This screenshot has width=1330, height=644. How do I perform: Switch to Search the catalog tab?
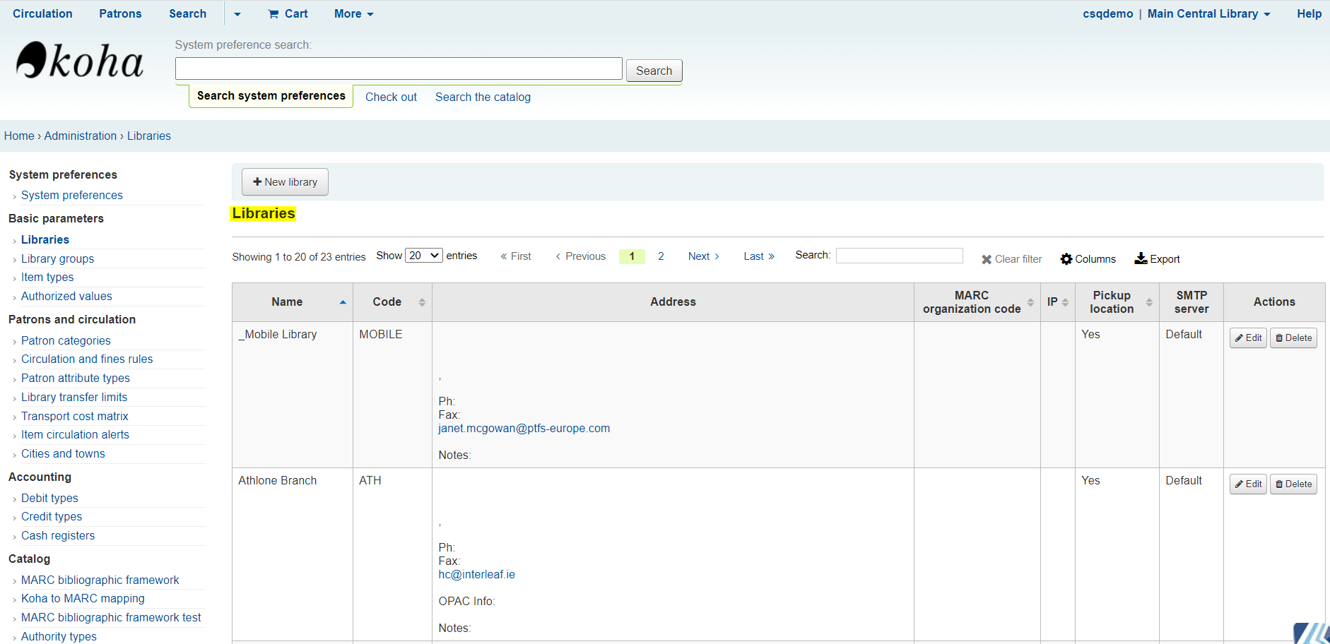pos(483,97)
